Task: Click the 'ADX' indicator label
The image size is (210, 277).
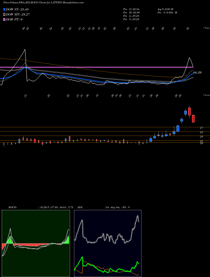Action: point(80,207)
